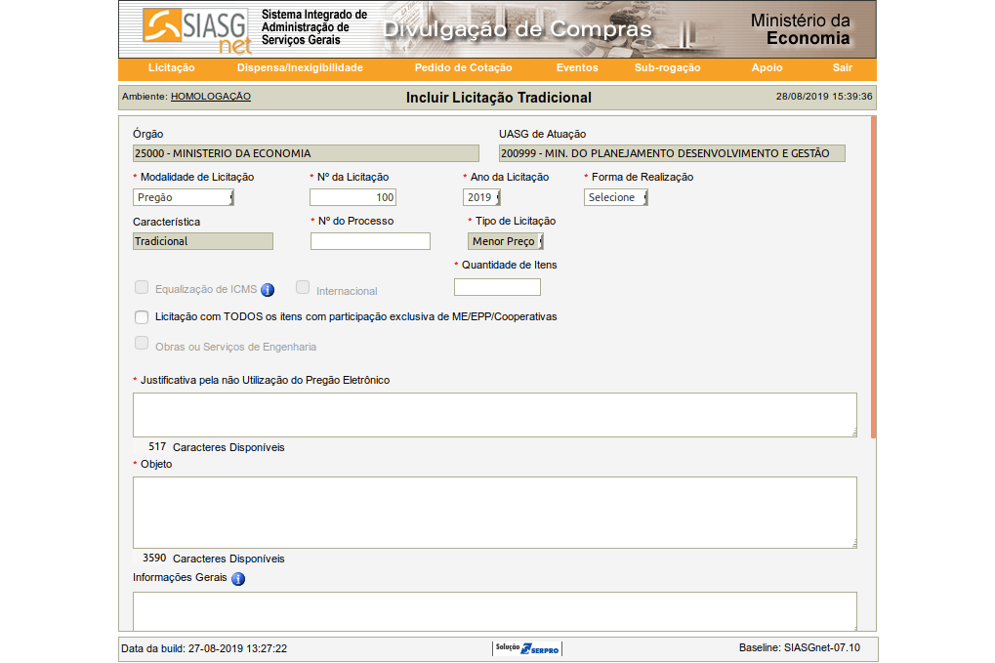The width and height of the screenshot is (995, 663).
Task: Click the Nº do Processo field
Action: [370, 241]
